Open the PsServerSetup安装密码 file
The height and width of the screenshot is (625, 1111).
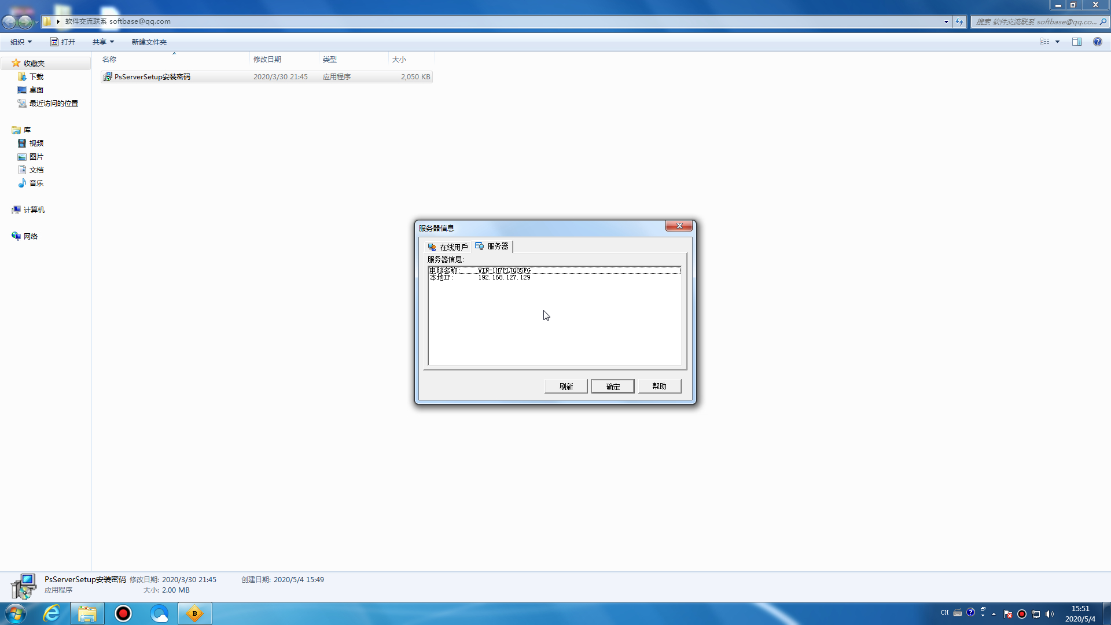152,77
